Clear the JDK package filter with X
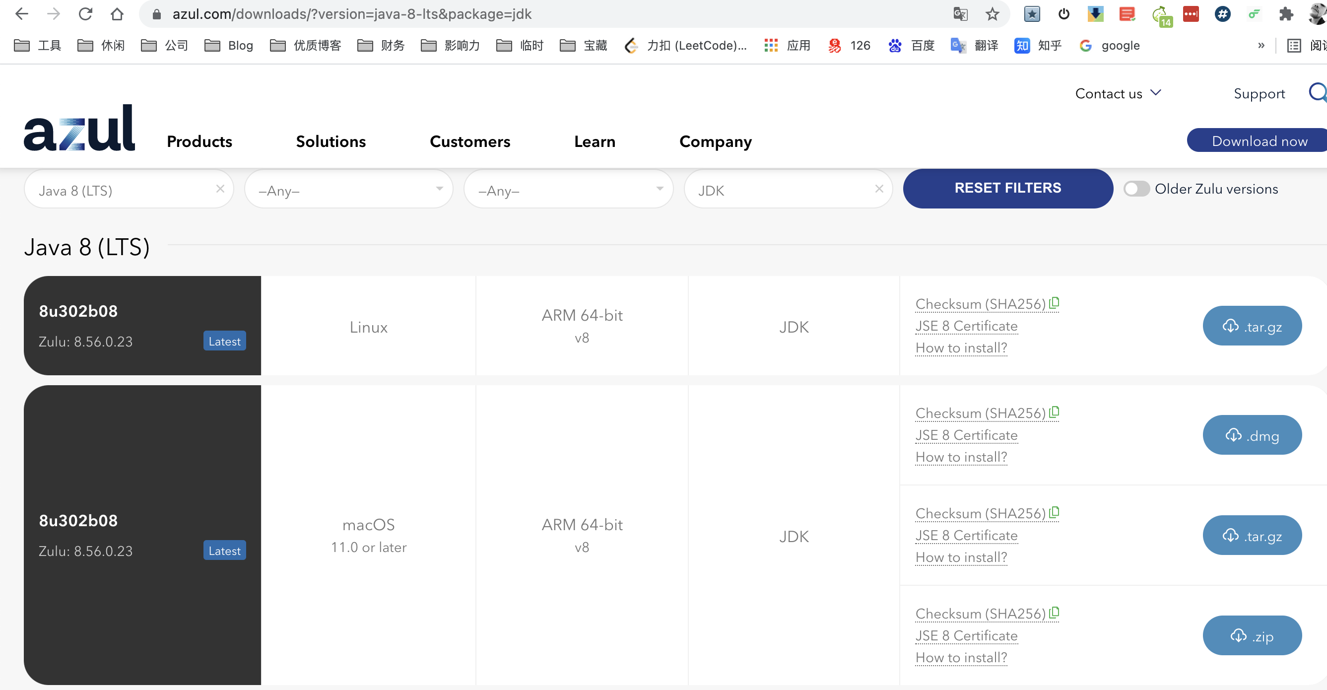The image size is (1327, 690). (x=879, y=189)
